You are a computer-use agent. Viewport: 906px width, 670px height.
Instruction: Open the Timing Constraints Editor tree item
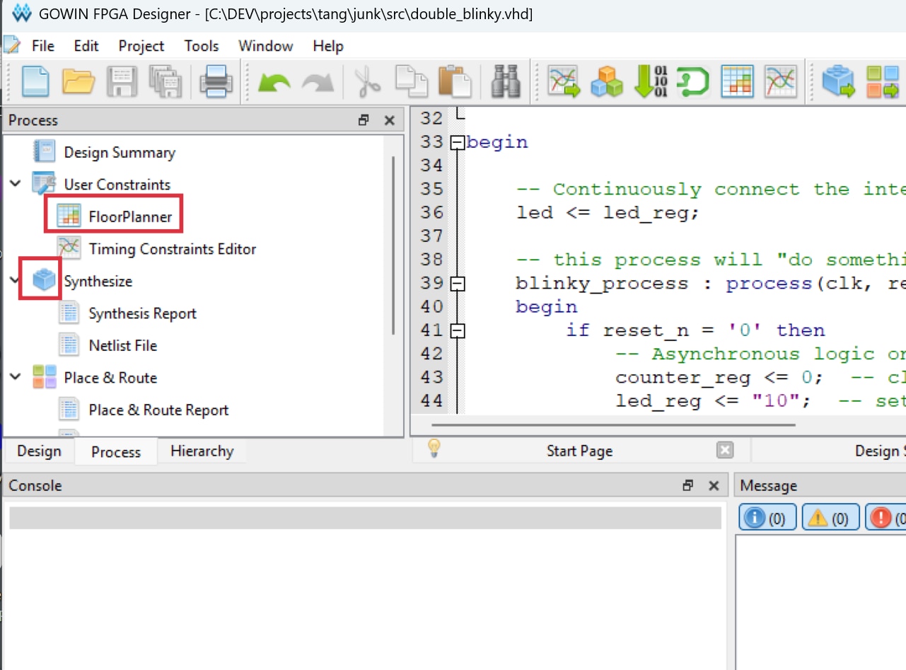click(173, 249)
